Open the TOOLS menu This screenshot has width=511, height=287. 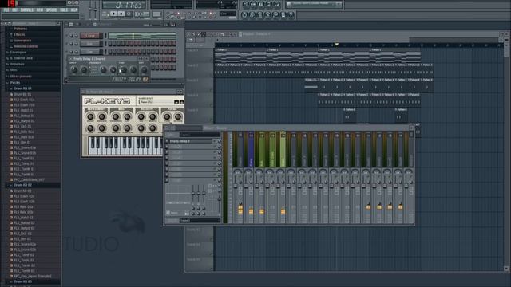coord(64,10)
